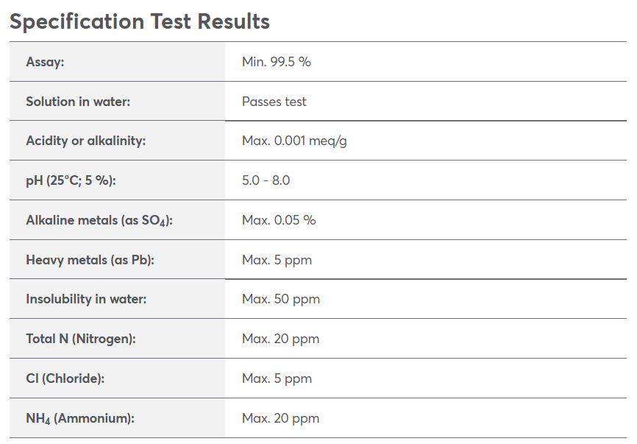Click the Min. 99.5 % value
The image size is (637, 444).
coord(277,62)
